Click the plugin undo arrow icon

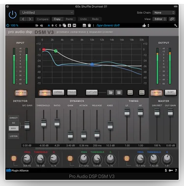[x=37, y=25]
